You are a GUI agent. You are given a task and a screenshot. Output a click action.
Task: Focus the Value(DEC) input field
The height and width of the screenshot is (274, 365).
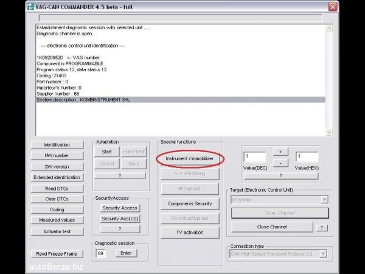pos(255,157)
